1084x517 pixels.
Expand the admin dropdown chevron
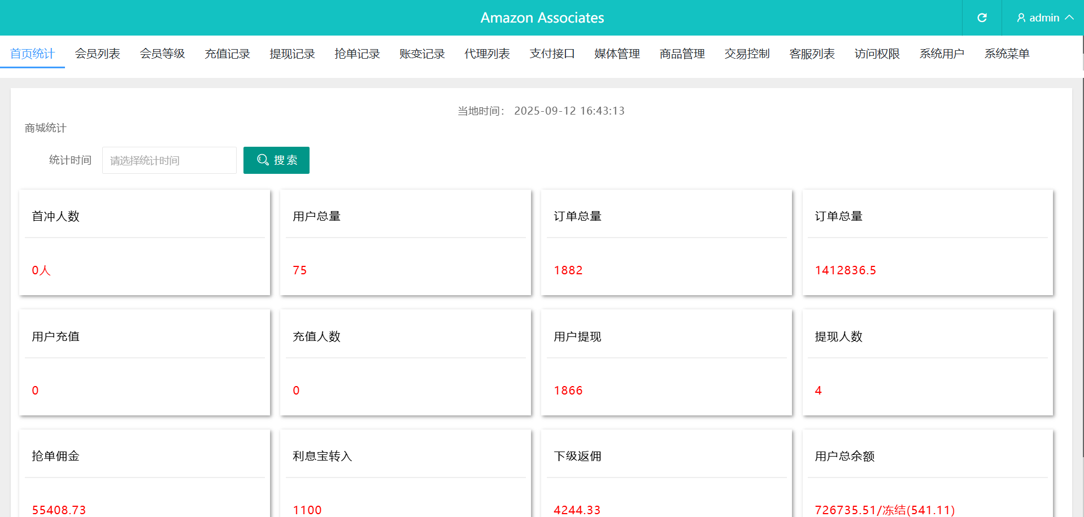pyautogui.click(x=1069, y=18)
